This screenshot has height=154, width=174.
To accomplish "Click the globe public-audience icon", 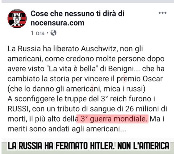I will 54,33.
